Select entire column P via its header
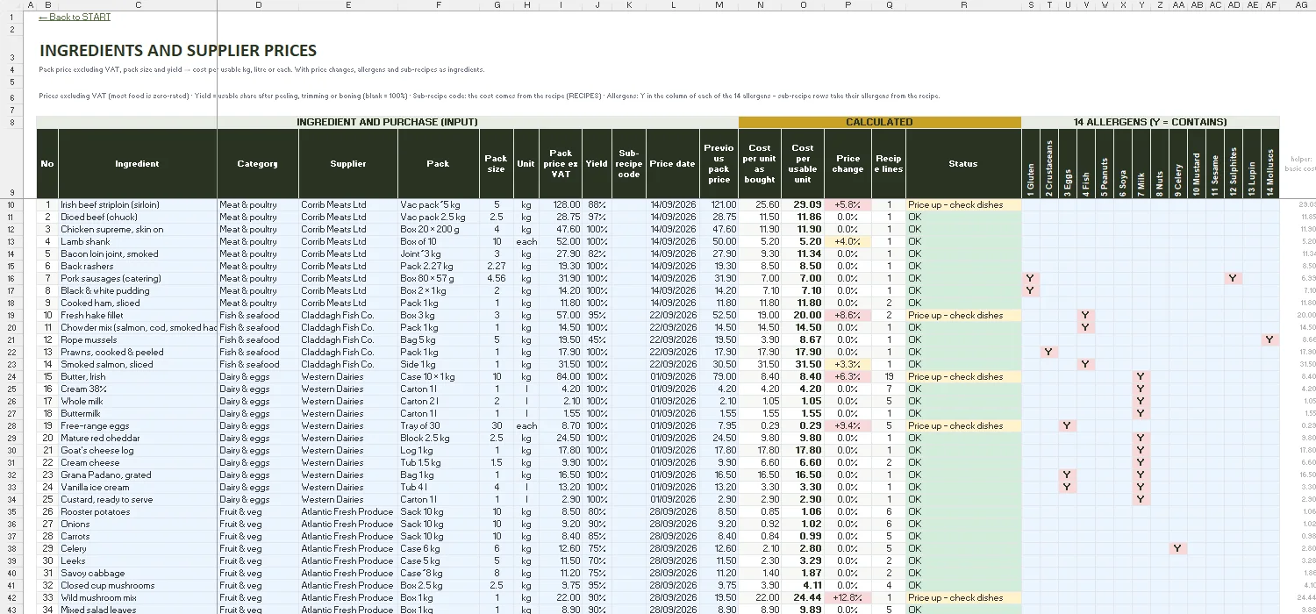The image size is (1316, 614). (848, 5)
